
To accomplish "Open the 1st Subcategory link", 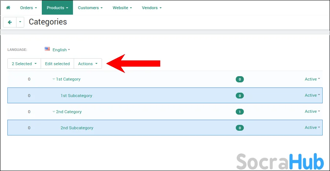I will pos(76,96).
